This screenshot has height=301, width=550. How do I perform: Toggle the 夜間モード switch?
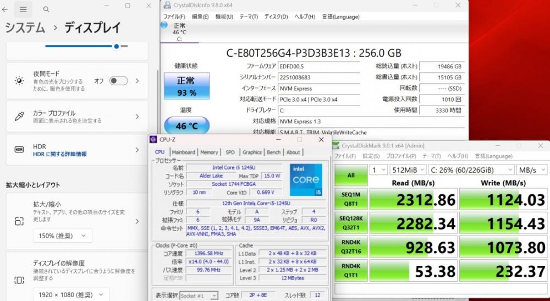[119, 81]
